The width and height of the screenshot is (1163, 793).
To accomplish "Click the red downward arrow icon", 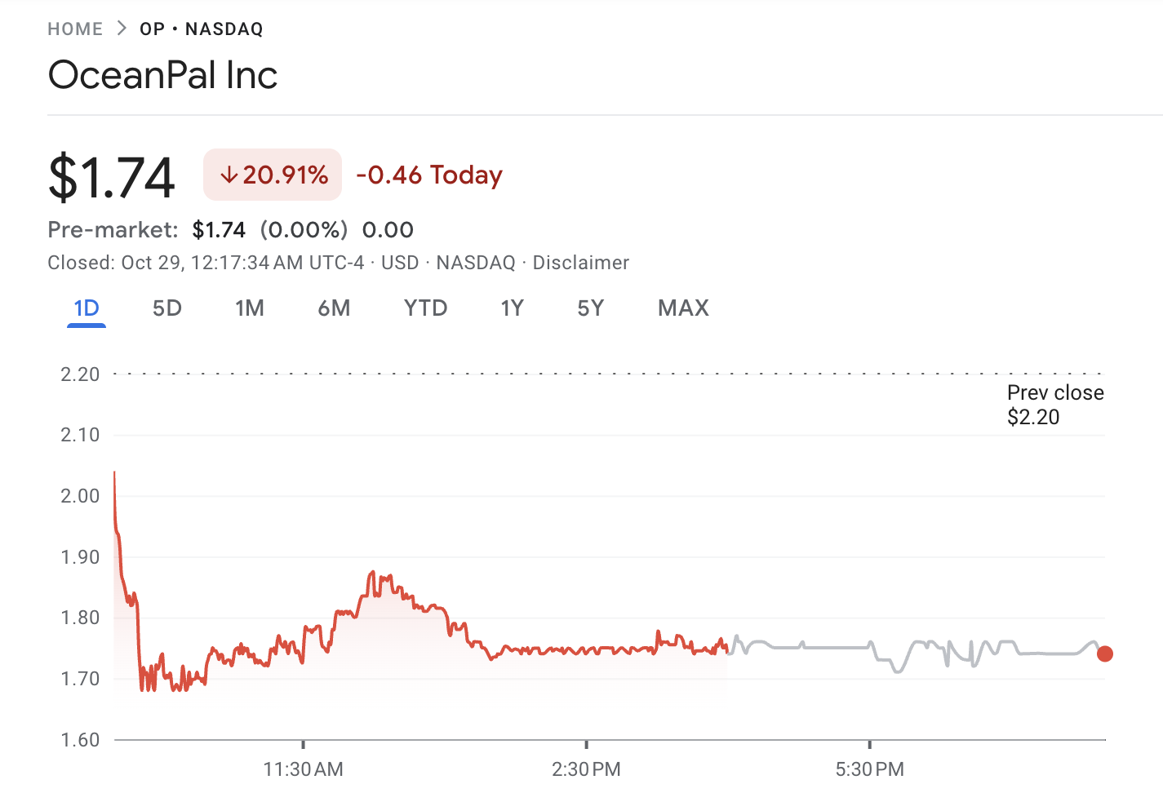I will coord(229,174).
